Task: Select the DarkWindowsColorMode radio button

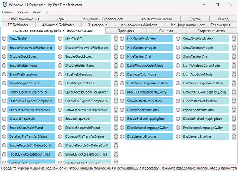Action: pos(122,66)
